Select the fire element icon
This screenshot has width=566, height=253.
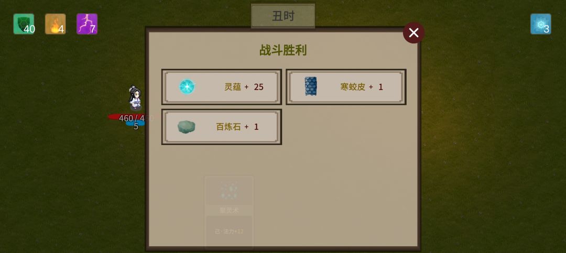[x=55, y=24]
